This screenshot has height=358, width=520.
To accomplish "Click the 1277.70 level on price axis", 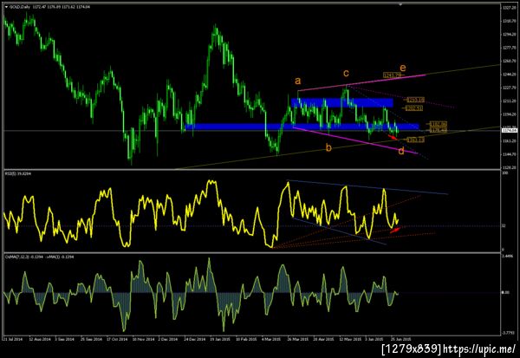I will tap(509, 48).
